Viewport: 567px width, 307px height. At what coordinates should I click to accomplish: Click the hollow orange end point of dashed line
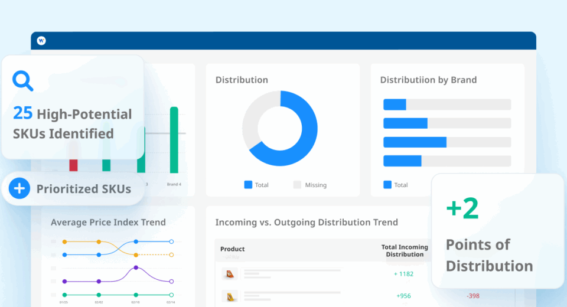pyautogui.click(x=171, y=254)
